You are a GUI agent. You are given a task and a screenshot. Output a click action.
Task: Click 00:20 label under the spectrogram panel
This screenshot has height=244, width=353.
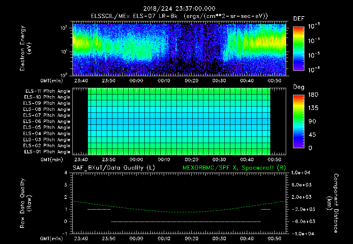click(x=191, y=81)
